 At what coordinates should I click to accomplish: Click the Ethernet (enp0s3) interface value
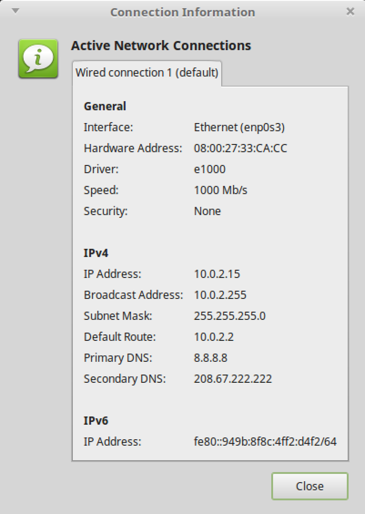239,127
